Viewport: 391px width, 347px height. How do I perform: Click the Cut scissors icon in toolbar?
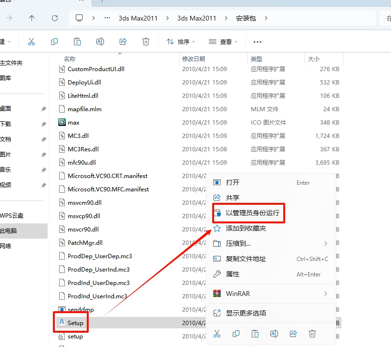pos(31,42)
